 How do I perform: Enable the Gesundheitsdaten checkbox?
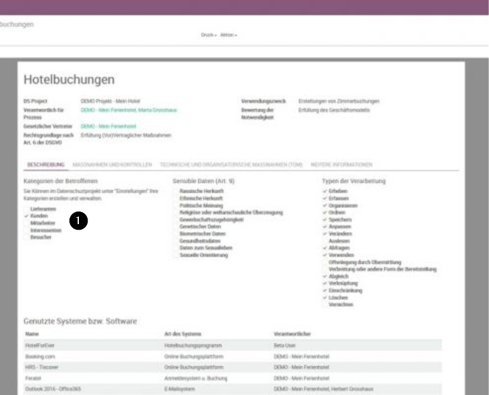(x=175, y=240)
